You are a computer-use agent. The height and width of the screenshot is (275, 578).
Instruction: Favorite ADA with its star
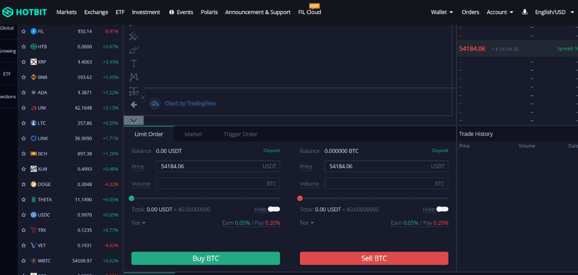[24, 93]
